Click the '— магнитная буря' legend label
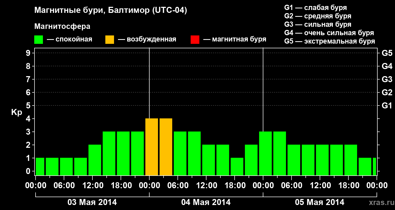Viewport: 395px width, 210px height. pyautogui.click(x=235, y=39)
